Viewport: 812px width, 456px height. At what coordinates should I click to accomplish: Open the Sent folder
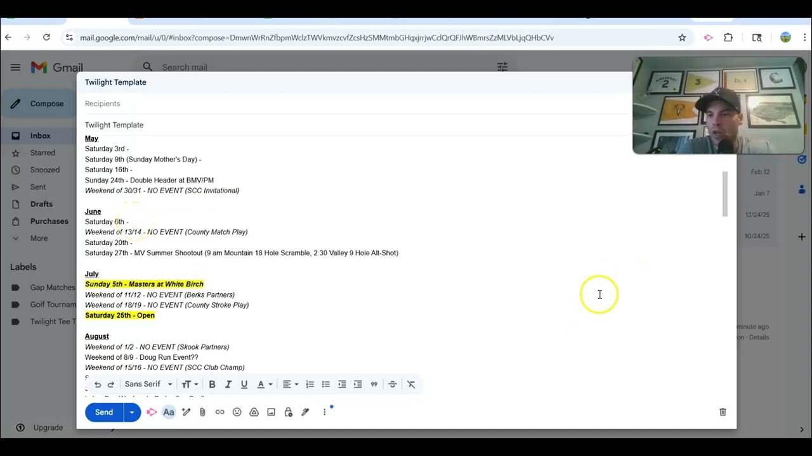pos(38,187)
